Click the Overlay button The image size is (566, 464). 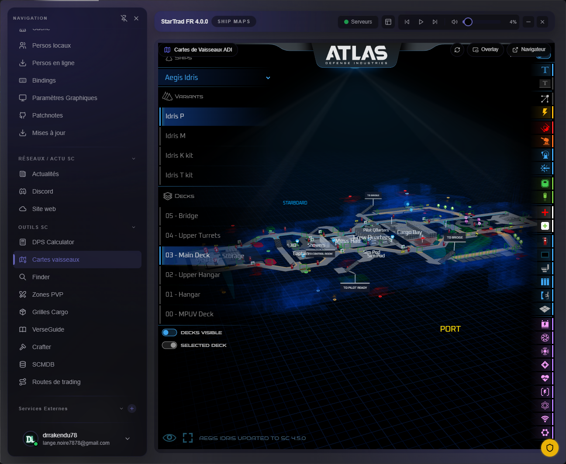point(485,50)
